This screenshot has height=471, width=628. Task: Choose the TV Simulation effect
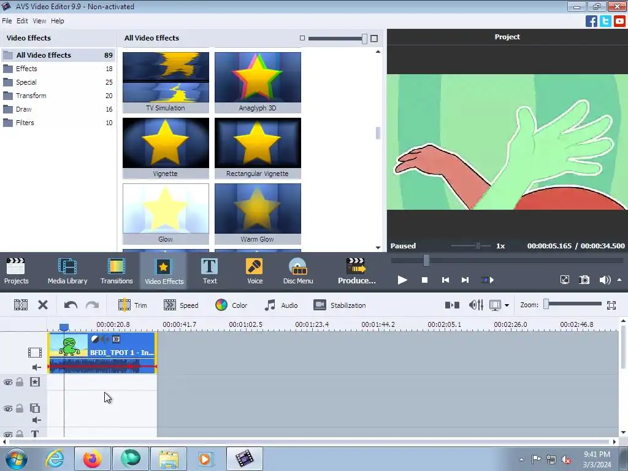click(x=166, y=82)
